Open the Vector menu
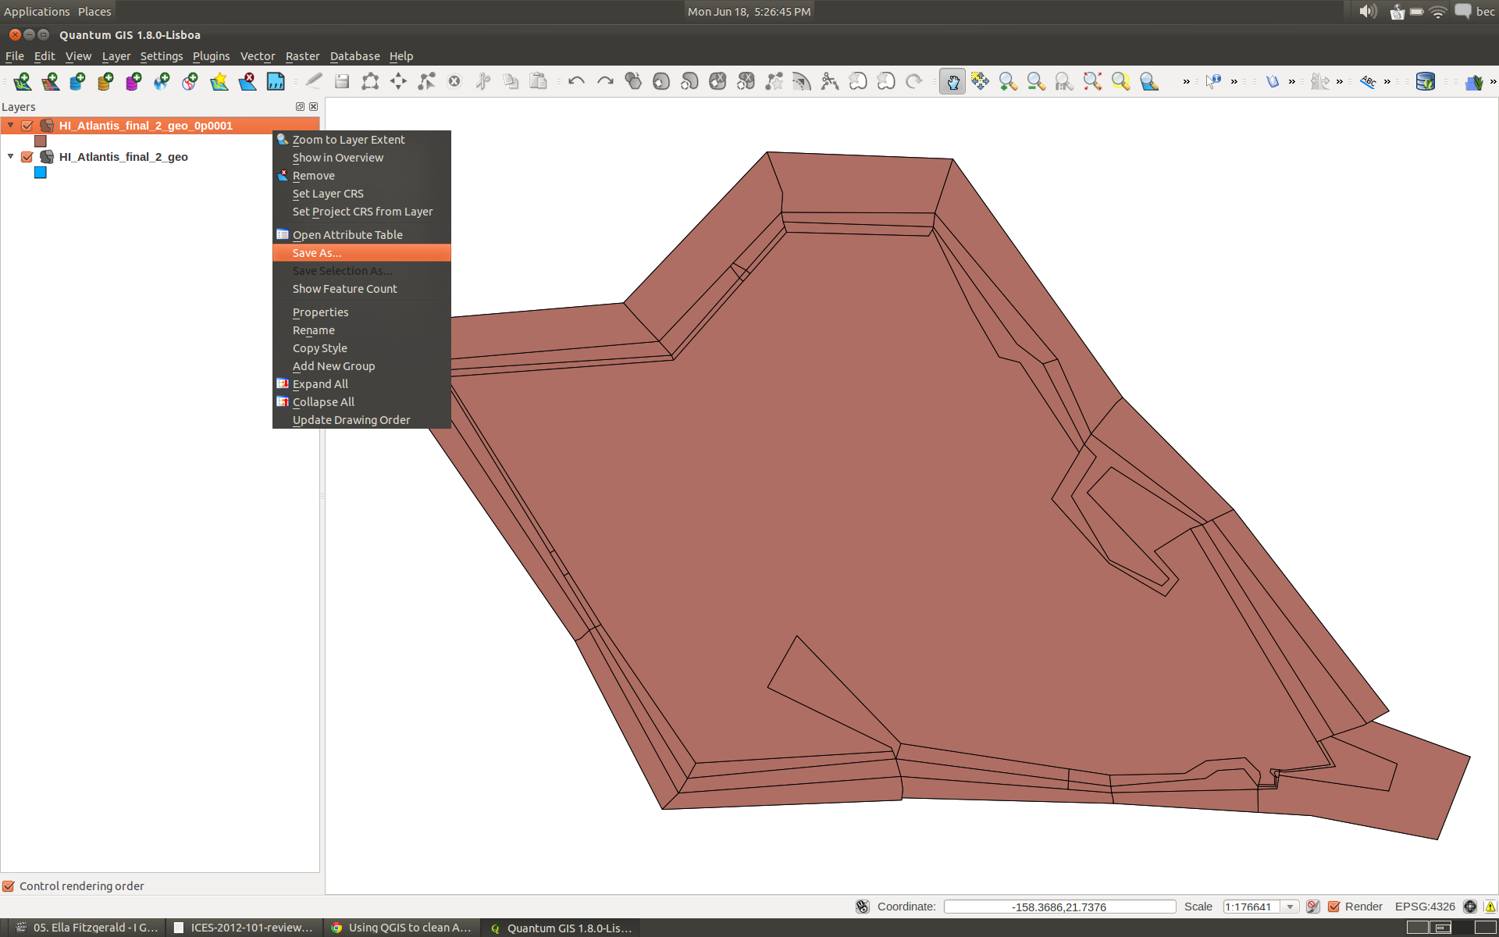The width and height of the screenshot is (1499, 937). pyautogui.click(x=257, y=56)
